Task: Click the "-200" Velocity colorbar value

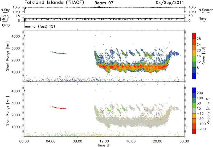Action: (x=201, y=129)
